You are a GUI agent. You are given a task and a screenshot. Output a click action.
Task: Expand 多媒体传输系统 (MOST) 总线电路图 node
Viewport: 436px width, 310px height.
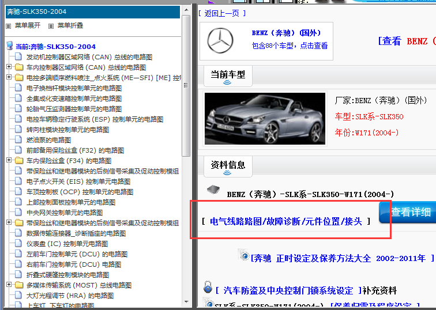pyautogui.click(x=9, y=285)
